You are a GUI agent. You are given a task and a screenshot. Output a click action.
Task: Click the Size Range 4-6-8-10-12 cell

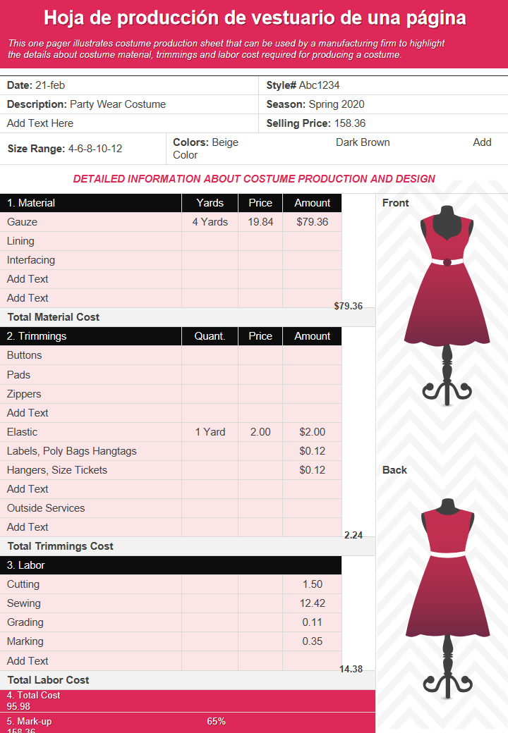[x=83, y=149]
